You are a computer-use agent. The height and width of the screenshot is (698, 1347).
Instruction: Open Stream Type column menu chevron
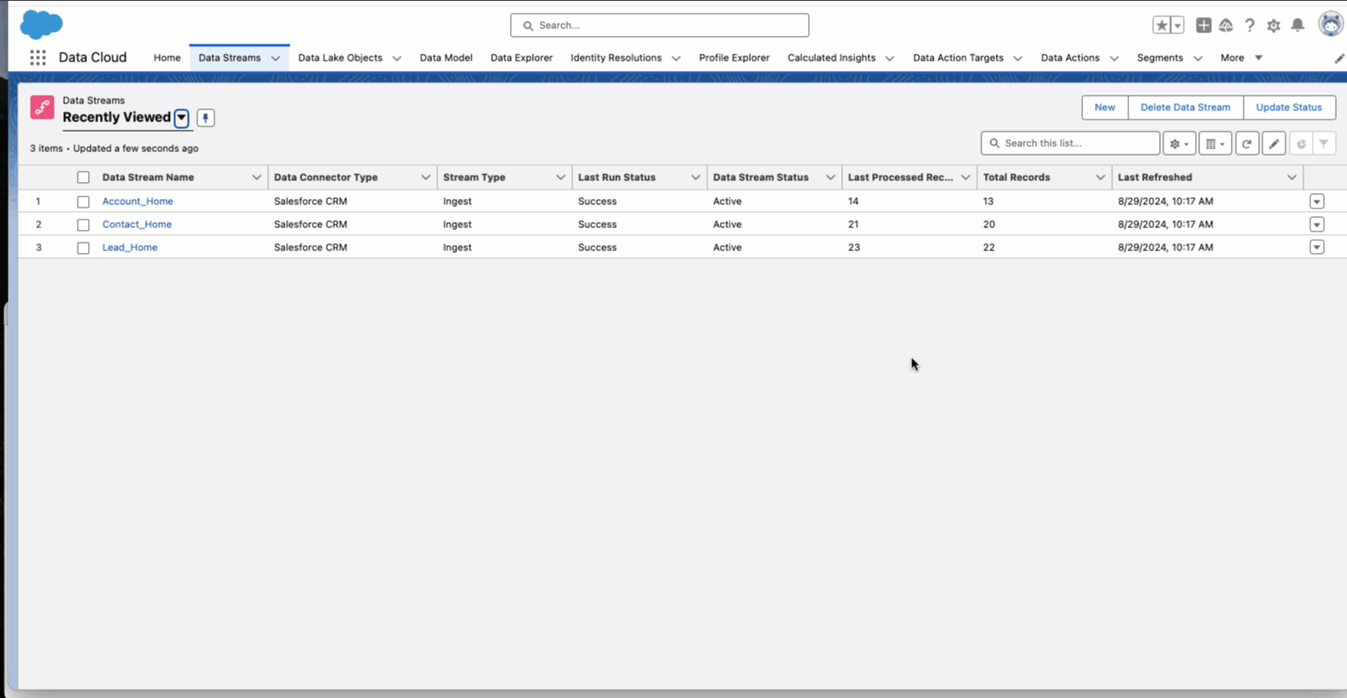(560, 178)
